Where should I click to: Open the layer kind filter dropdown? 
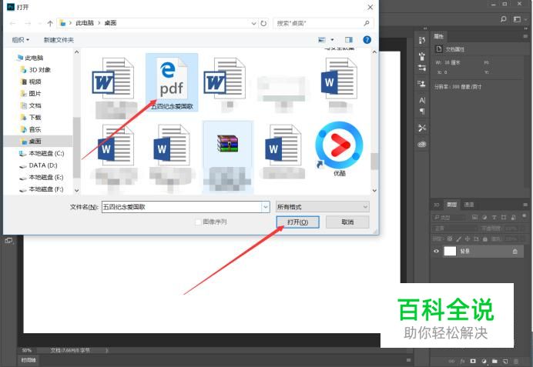(448, 217)
